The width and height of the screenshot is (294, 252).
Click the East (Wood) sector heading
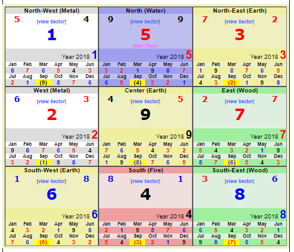tap(240, 91)
